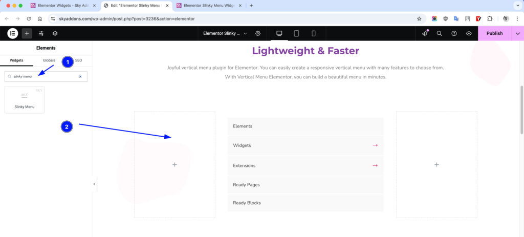The height and width of the screenshot is (237, 524).
Task: Open the Elementor logo menu
Action: (x=12, y=33)
